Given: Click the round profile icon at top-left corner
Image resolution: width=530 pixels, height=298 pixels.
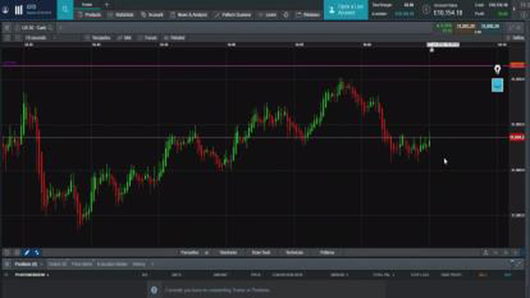Looking at the screenshot, I should [x=6, y=10].
